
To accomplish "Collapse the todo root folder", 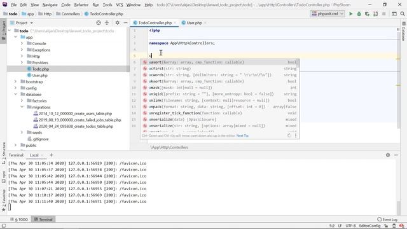I will click(10, 31).
